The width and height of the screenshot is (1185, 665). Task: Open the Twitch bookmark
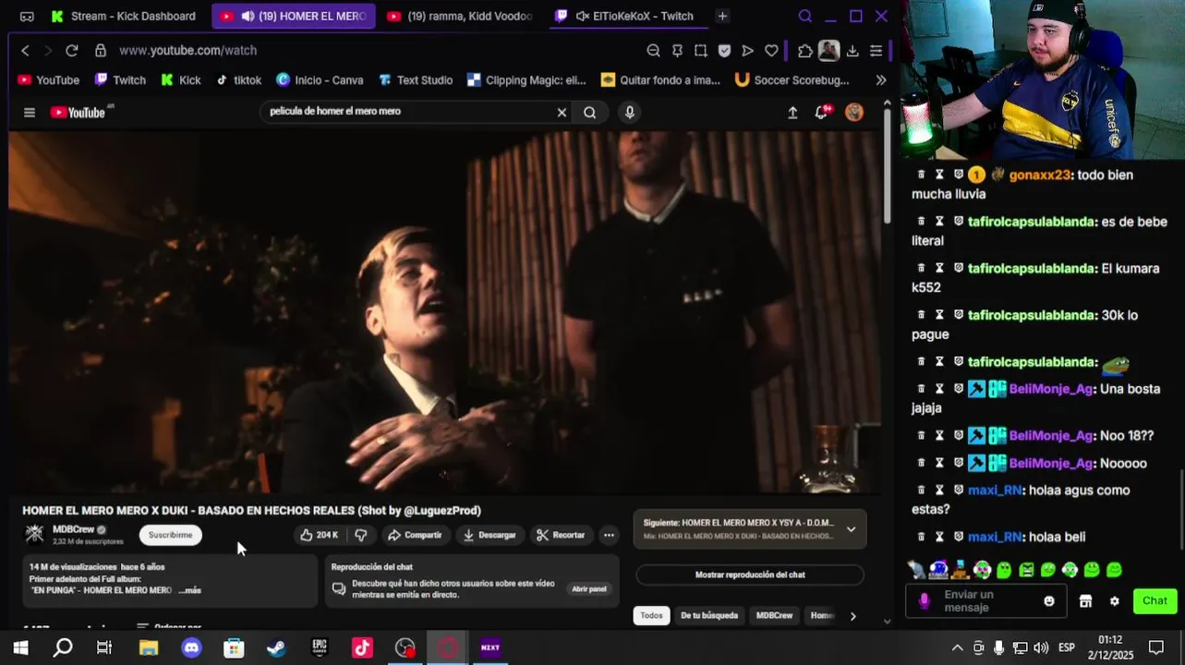click(119, 80)
